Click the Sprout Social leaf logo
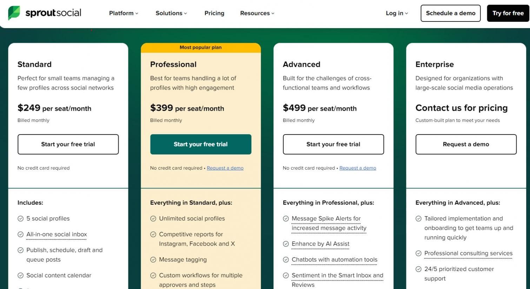Screen dimensions: 530x289 [x=14, y=13]
